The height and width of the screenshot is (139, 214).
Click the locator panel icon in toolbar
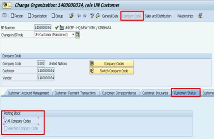(4, 15)
